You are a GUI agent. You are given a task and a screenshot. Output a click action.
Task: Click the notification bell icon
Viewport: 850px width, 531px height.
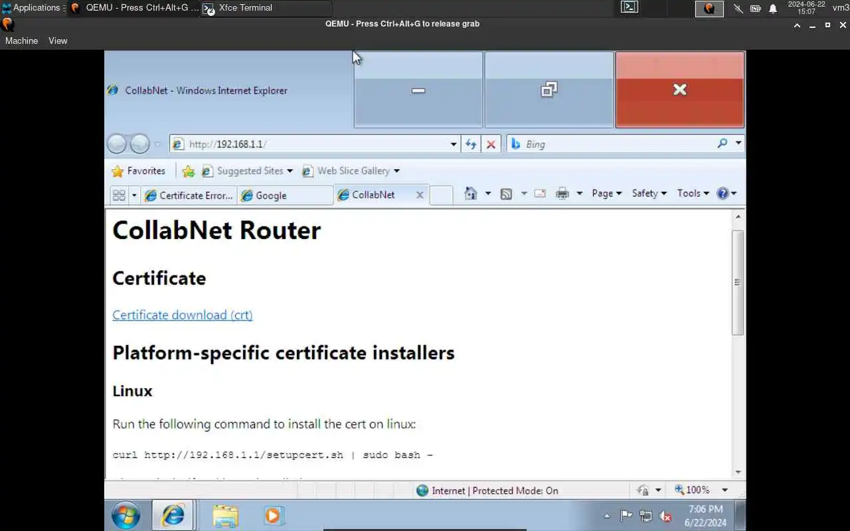click(x=773, y=8)
